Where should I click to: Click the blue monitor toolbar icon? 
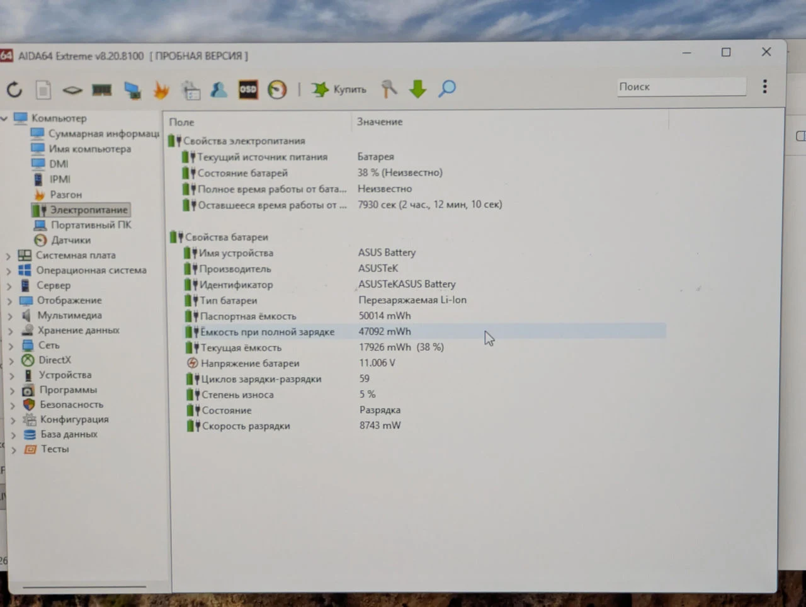click(132, 91)
